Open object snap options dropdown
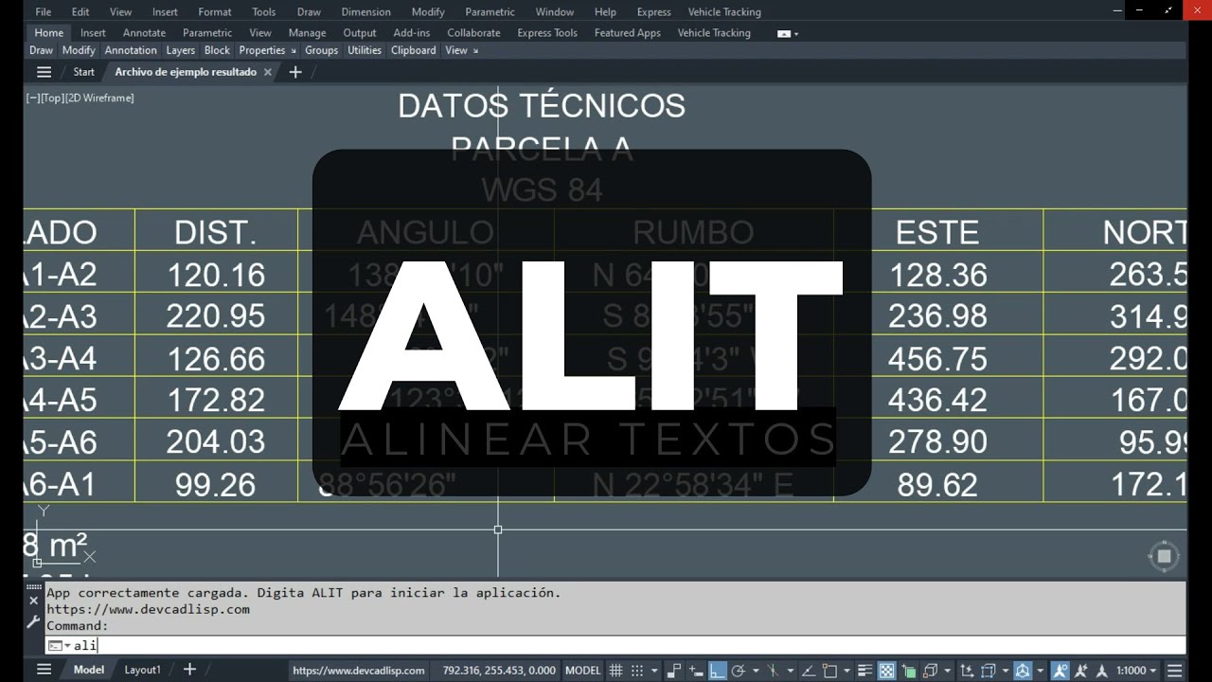The image size is (1212, 682). point(847,671)
